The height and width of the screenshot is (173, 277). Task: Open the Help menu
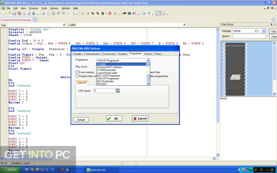tap(76, 8)
